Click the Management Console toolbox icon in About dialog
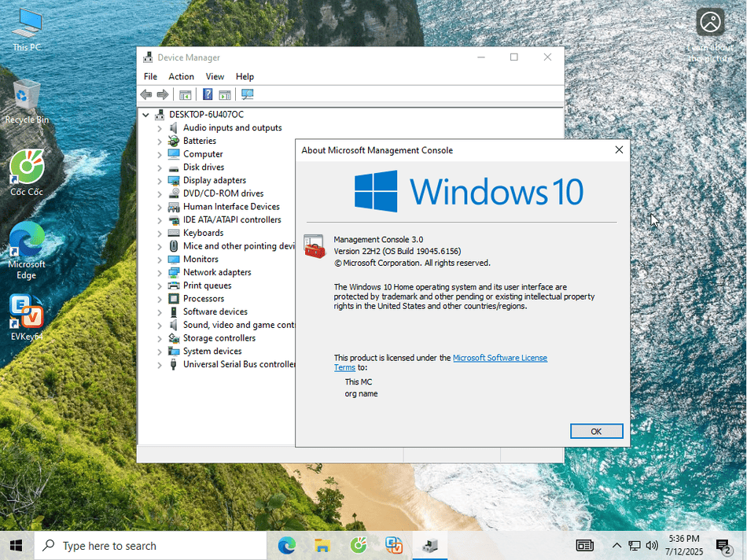The height and width of the screenshot is (560, 747). pyautogui.click(x=315, y=246)
